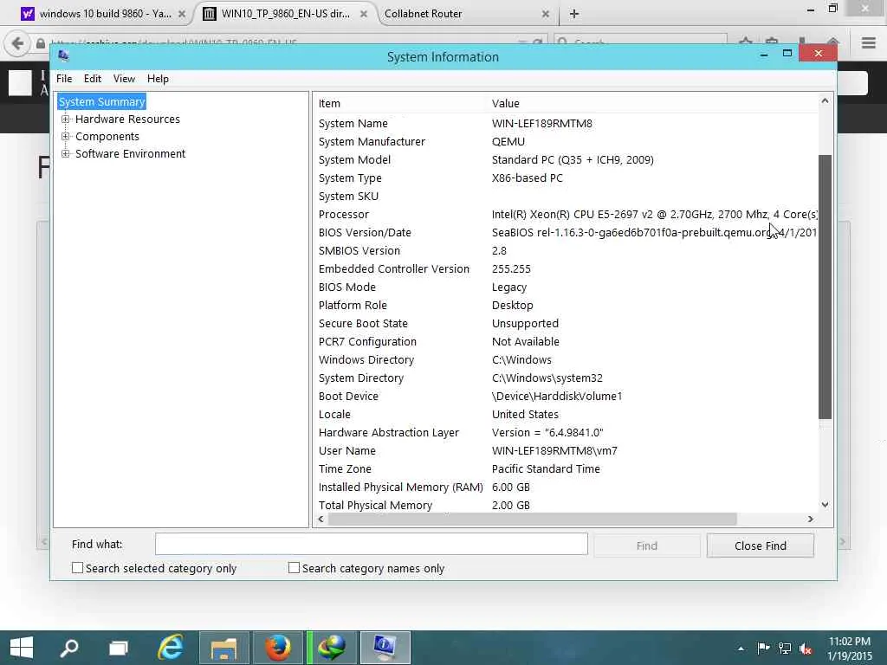The height and width of the screenshot is (665, 887).
Task: Click the System Information title bar icon
Action: 63,55
